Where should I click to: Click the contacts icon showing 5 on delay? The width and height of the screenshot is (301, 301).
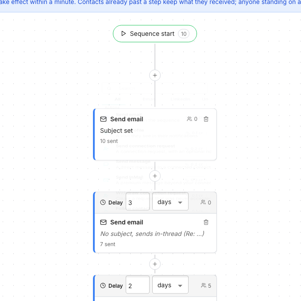pyautogui.click(x=204, y=286)
